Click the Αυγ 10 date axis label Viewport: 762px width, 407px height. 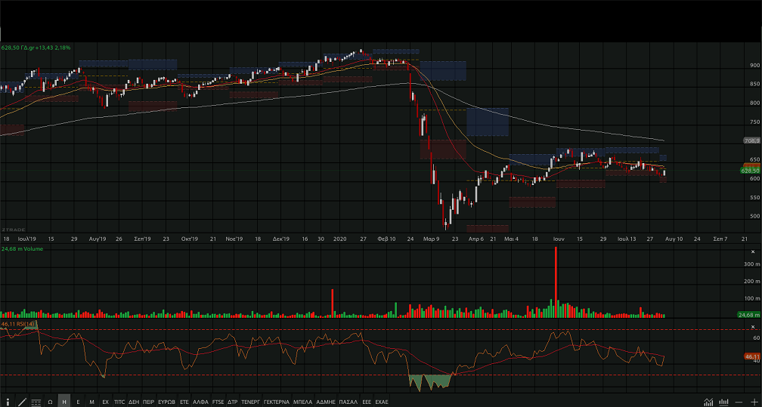pyautogui.click(x=673, y=239)
